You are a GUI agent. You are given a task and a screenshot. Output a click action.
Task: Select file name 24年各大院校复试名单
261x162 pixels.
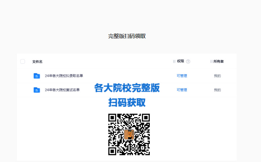point(62,90)
